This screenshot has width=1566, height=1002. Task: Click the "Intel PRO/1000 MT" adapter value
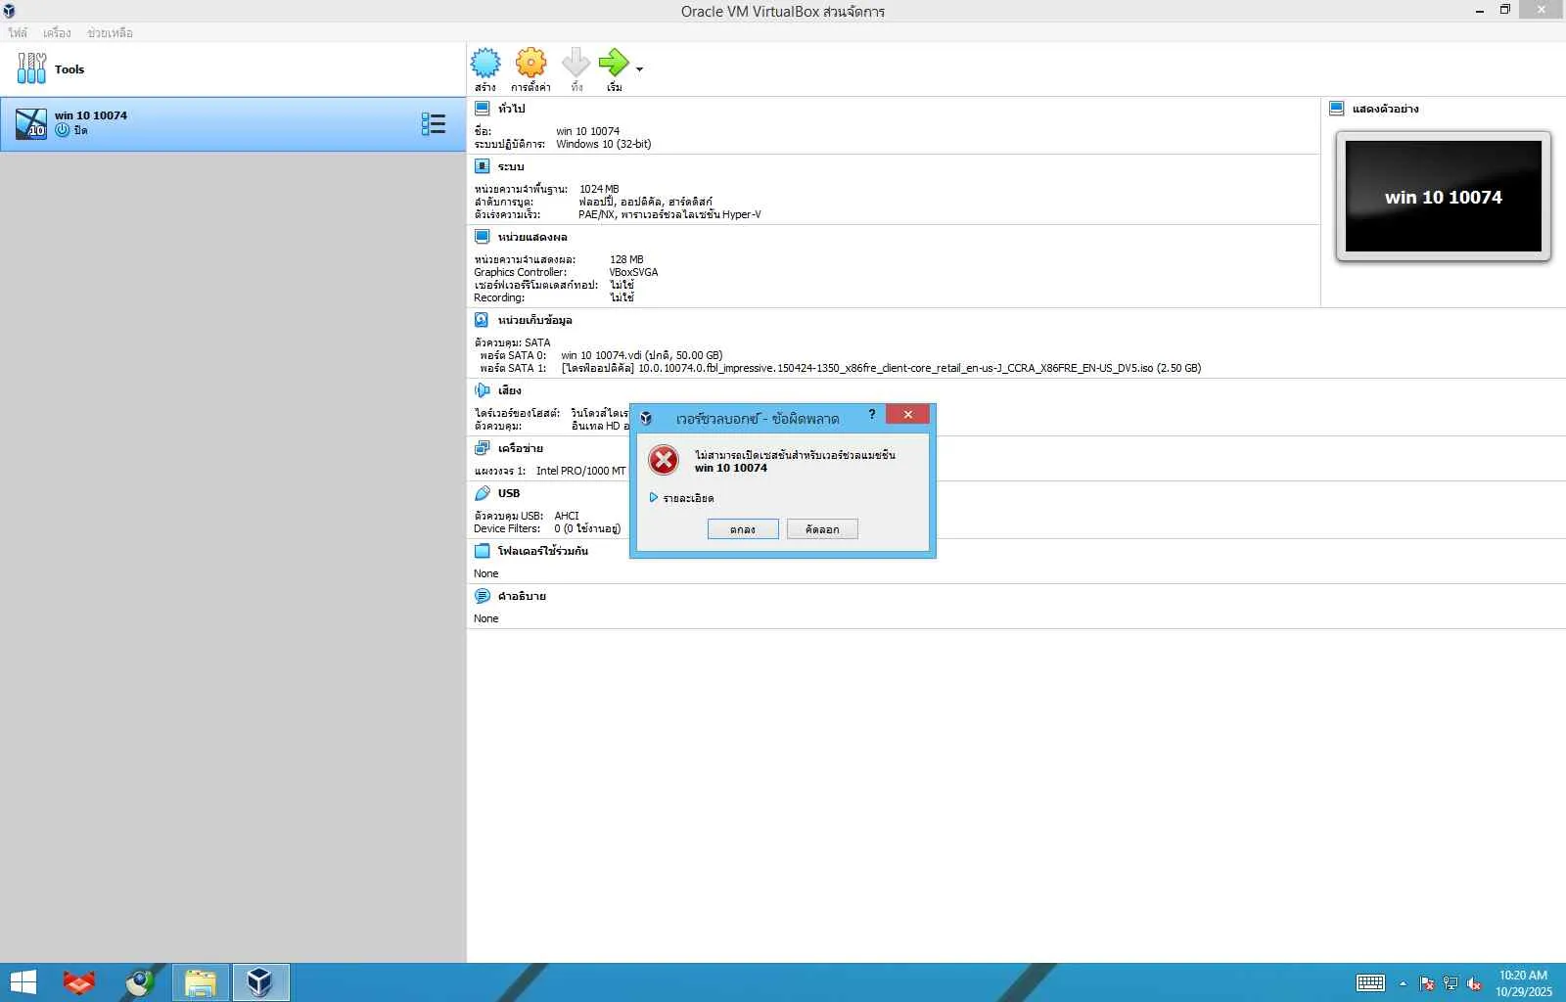pyautogui.click(x=580, y=471)
